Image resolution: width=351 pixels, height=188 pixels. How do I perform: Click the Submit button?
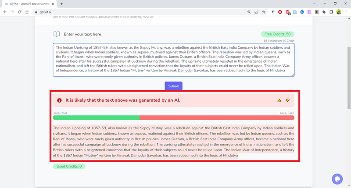pyautogui.click(x=173, y=86)
